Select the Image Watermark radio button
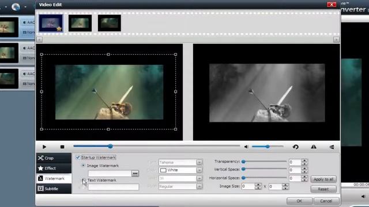The image size is (369, 207). point(83,166)
